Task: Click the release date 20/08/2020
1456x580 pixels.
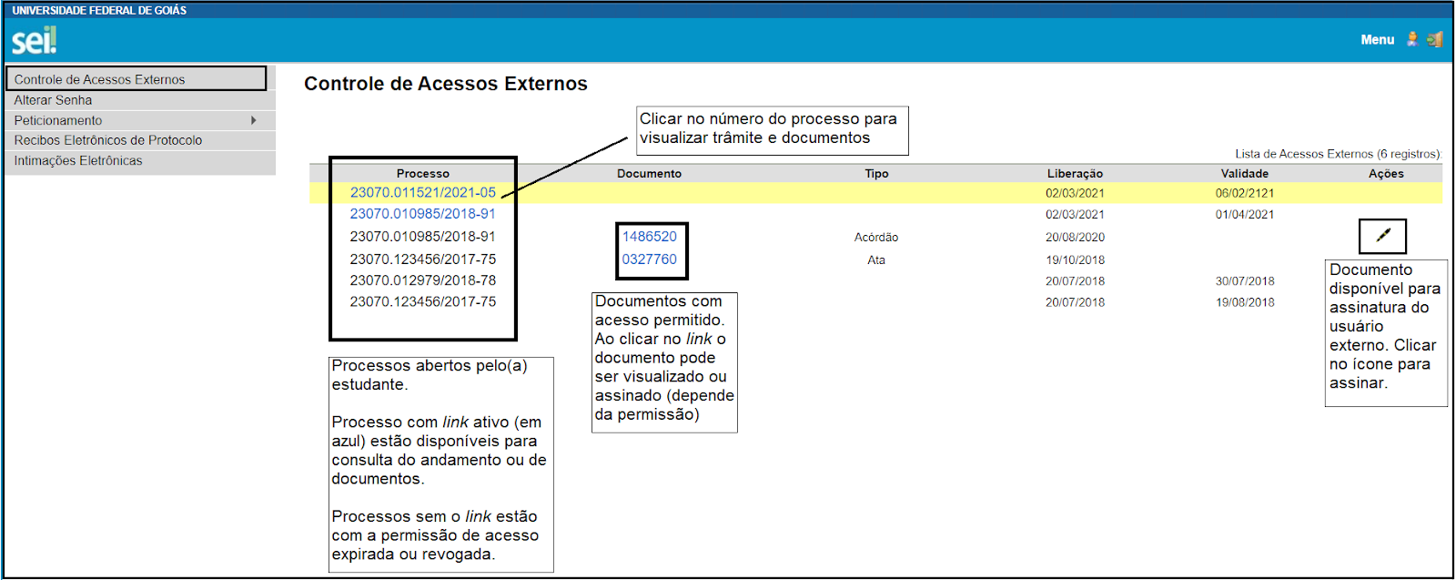Action: pyautogui.click(x=1075, y=238)
